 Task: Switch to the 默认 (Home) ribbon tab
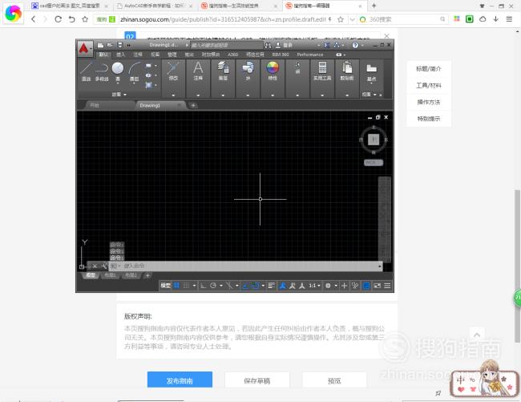click(x=103, y=55)
